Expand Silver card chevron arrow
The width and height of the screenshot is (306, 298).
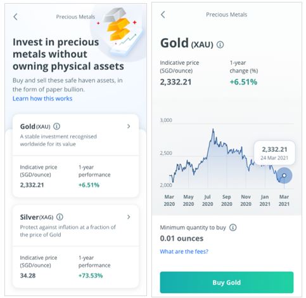coord(129,217)
